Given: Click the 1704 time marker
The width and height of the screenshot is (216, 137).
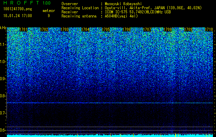Looking at the screenshot, I should pyautogui.click(x=86, y=29).
